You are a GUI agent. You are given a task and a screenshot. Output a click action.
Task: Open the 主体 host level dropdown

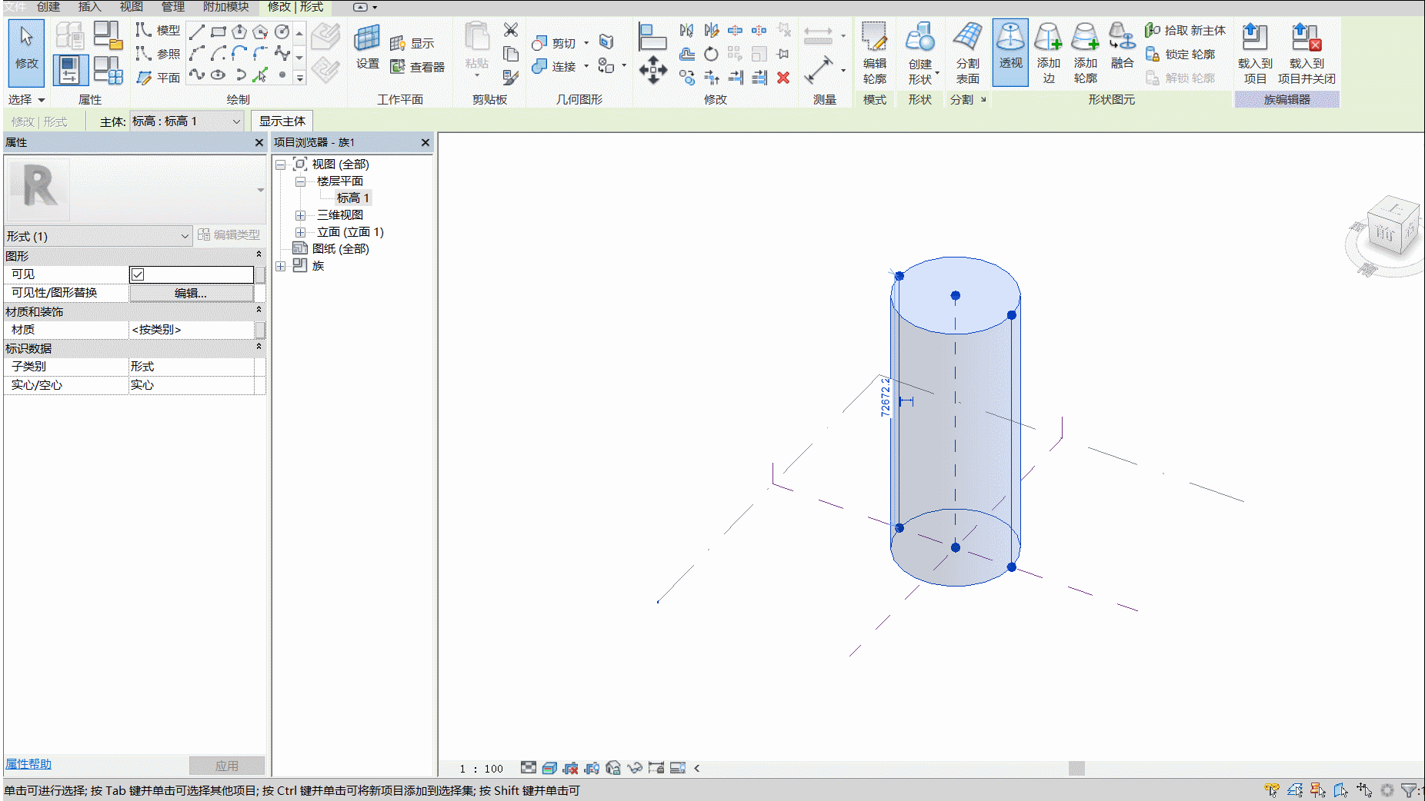(187, 121)
